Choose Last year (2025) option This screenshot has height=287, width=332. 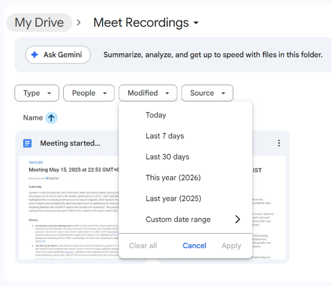coord(186,198)
